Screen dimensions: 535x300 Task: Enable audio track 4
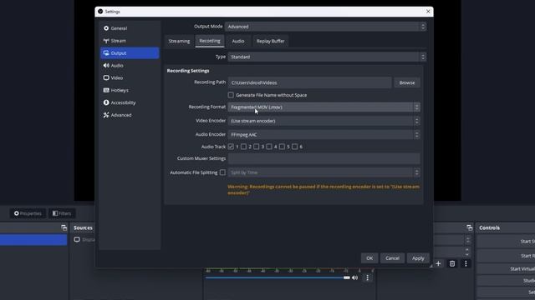click(x=269, y=147)
